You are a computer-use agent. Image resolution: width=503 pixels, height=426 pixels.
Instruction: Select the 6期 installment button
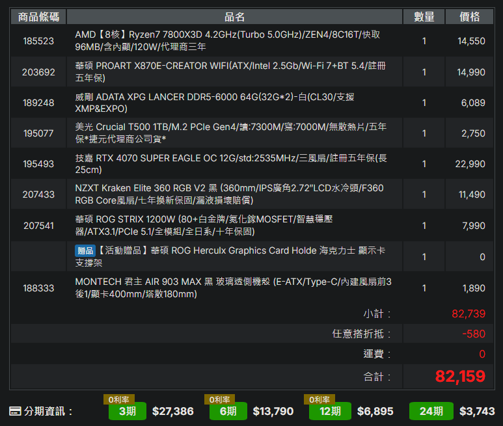[228, 411]
